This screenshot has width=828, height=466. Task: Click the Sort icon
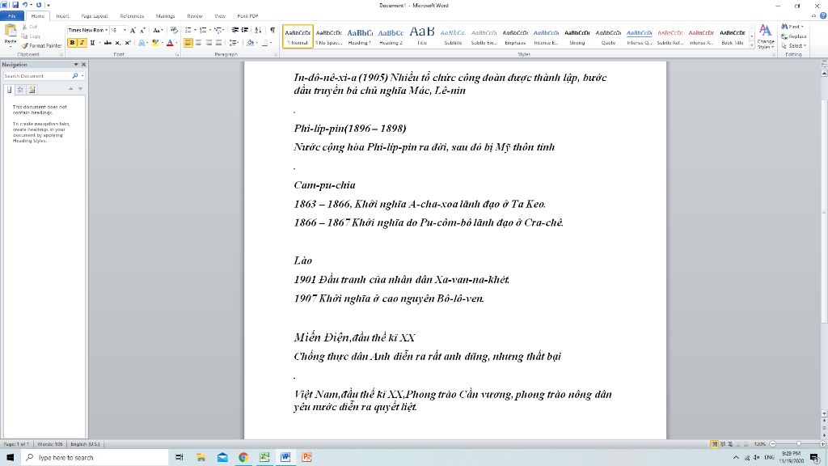(x=258, y=31)
